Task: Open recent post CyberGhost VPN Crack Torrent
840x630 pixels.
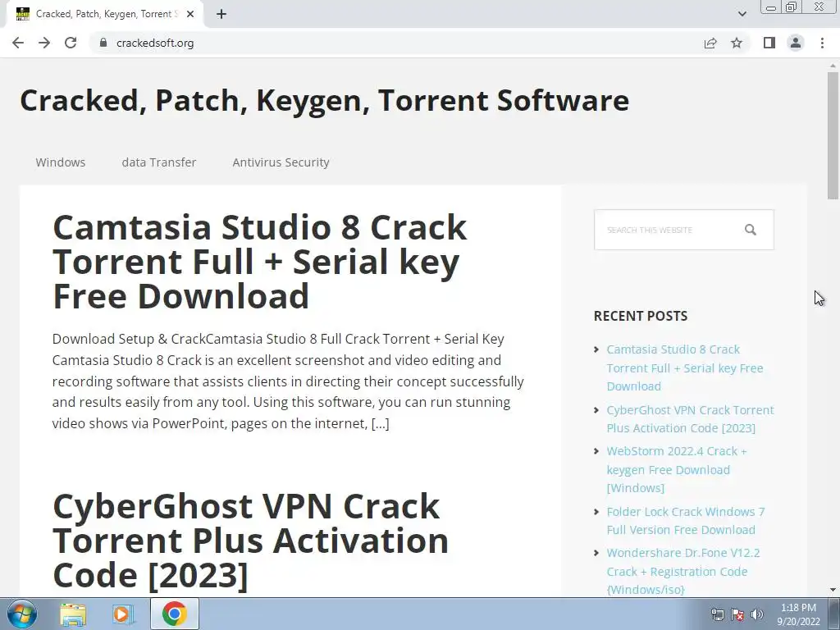Action: (690, 419)
